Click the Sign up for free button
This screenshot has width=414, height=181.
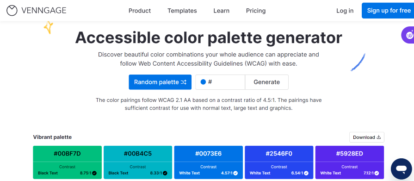[x=388, y=11]
